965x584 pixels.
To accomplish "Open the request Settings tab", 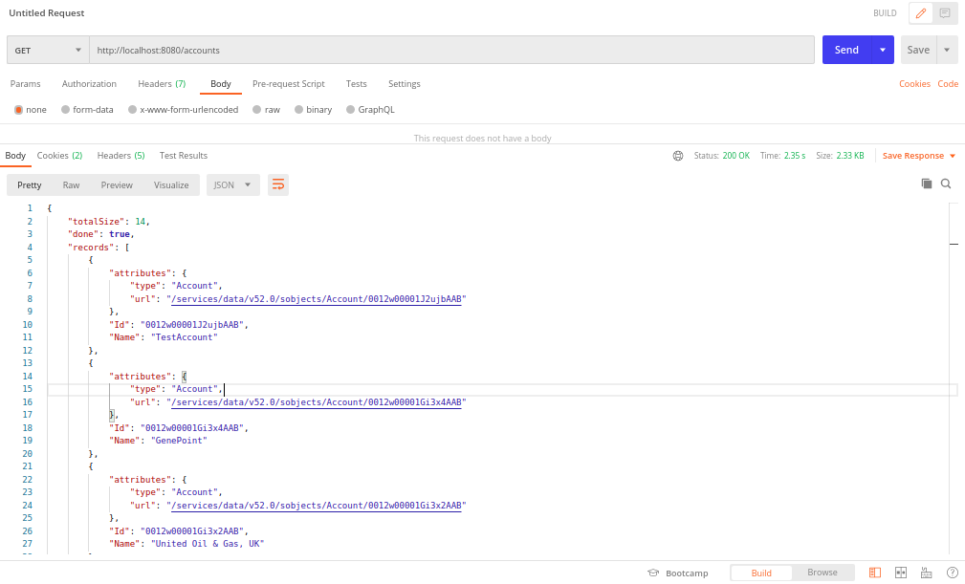I will pos(404,83).
